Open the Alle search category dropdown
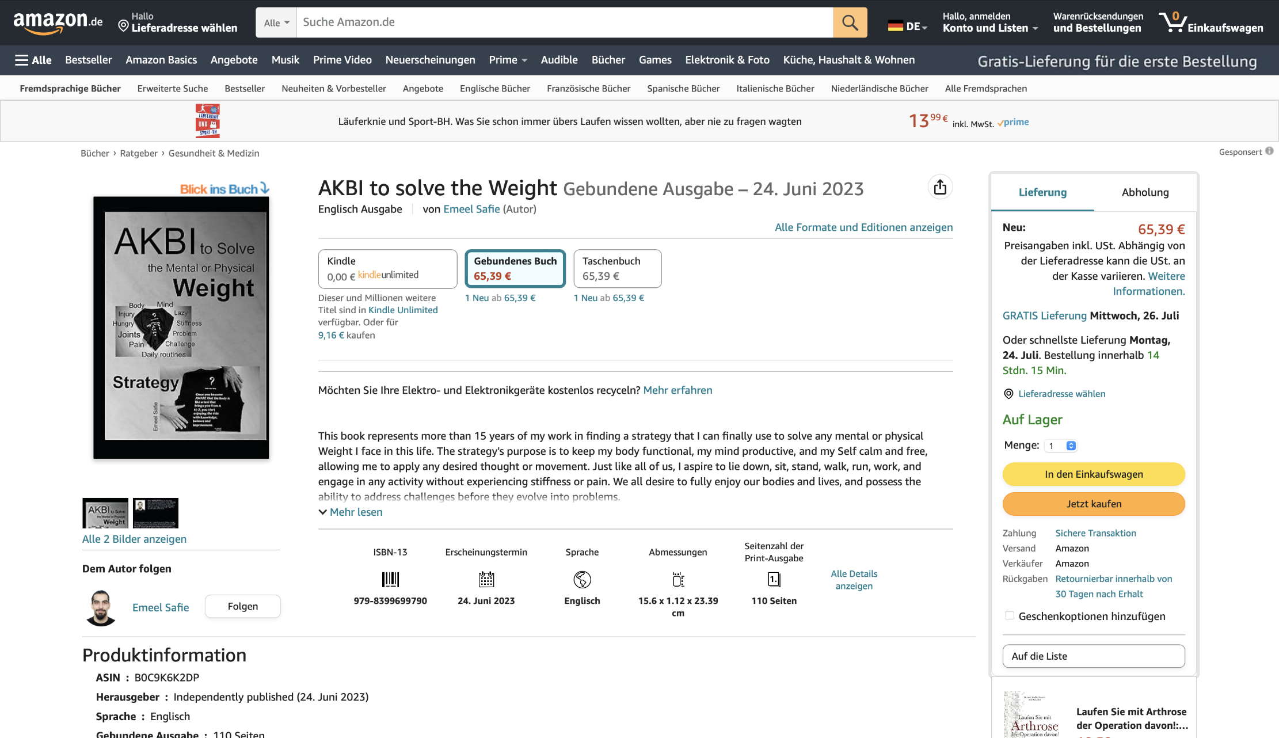Image resolution: width=1279 pixels, height=738 pixels. click(x=276, y=22)
